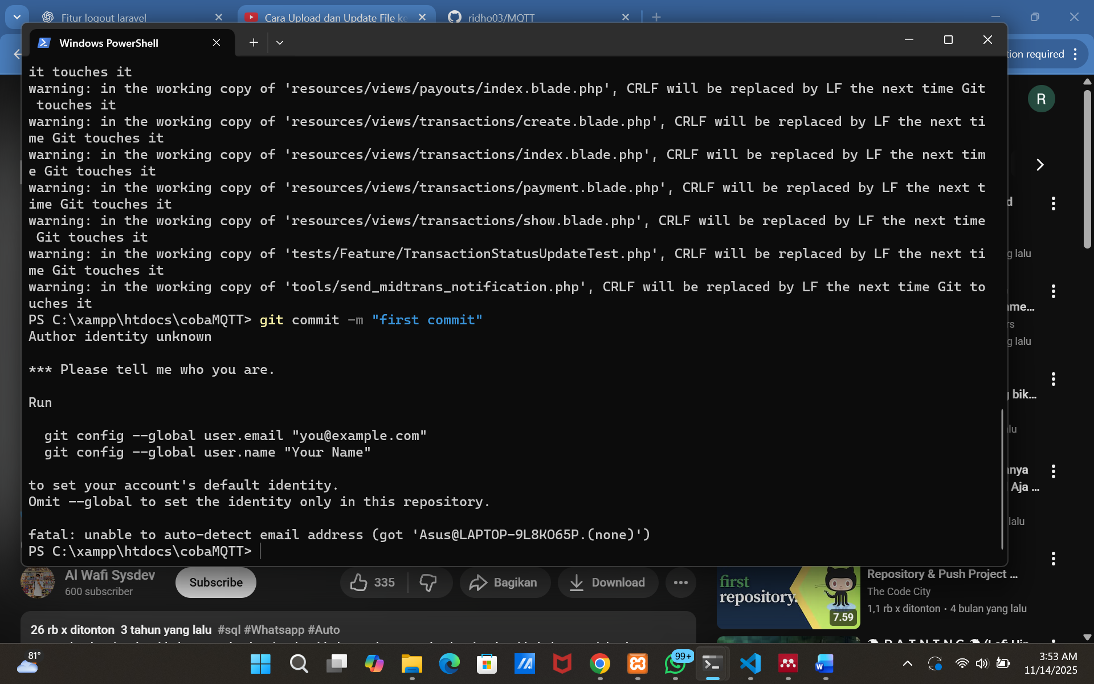Open Windows Start menu
Screen dimensions: 1094x684
[260, 664]
